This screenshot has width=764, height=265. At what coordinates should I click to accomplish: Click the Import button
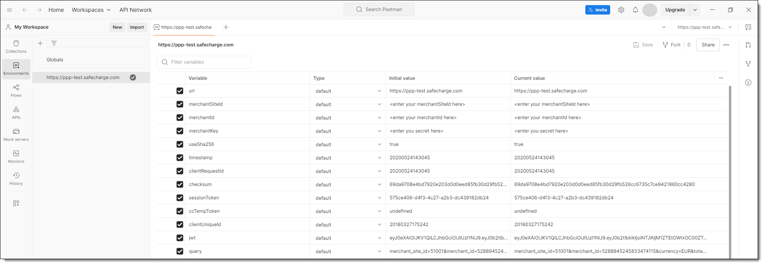[x=137, y=27]
